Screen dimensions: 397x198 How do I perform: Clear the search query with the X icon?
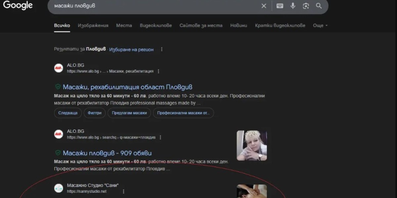[264, 6]
